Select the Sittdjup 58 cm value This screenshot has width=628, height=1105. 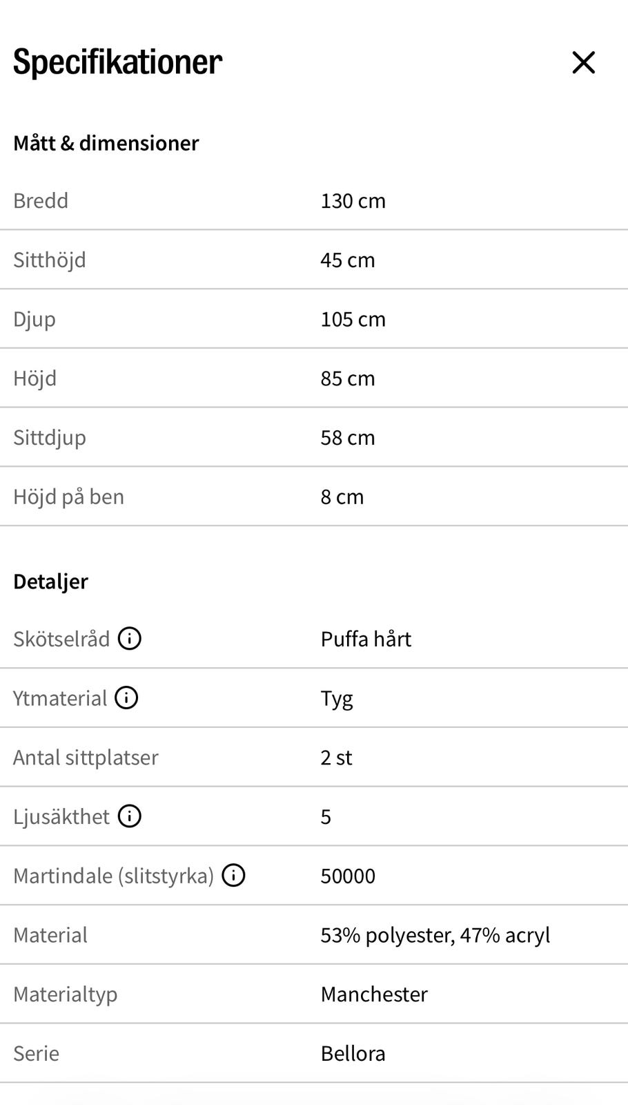(x=348, y=438)
